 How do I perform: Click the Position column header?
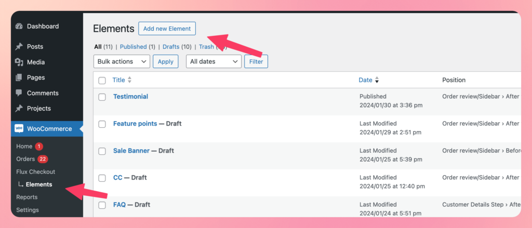(x=454, y=80)
